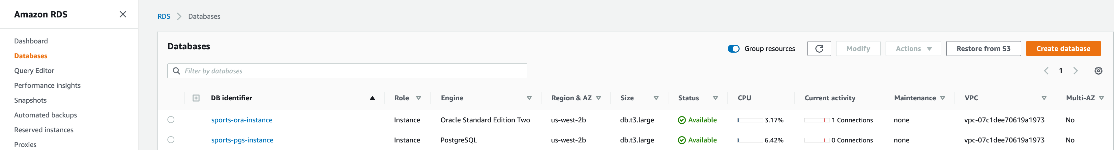Screen dimensions: 1114x150
Task: Open Snapshots in the sidebar
Action: 30,100
